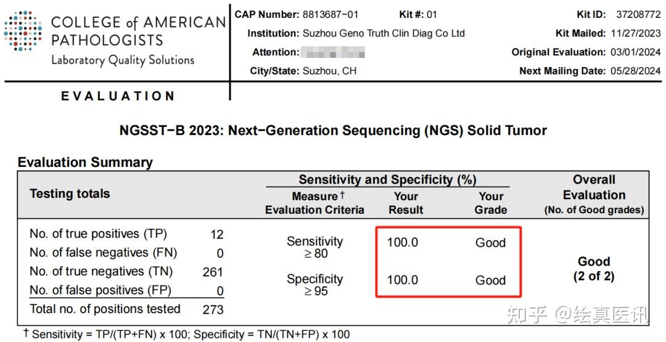
Task: Click the College of American Pathologists dotted logo
Action: tap(23, 31)
